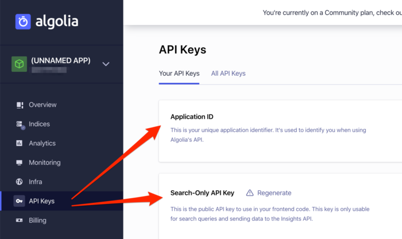Image resolution: width=402 pixels, height=239 pixels.
Task: Click the Infra globe icon
Action: coord(20,182)
